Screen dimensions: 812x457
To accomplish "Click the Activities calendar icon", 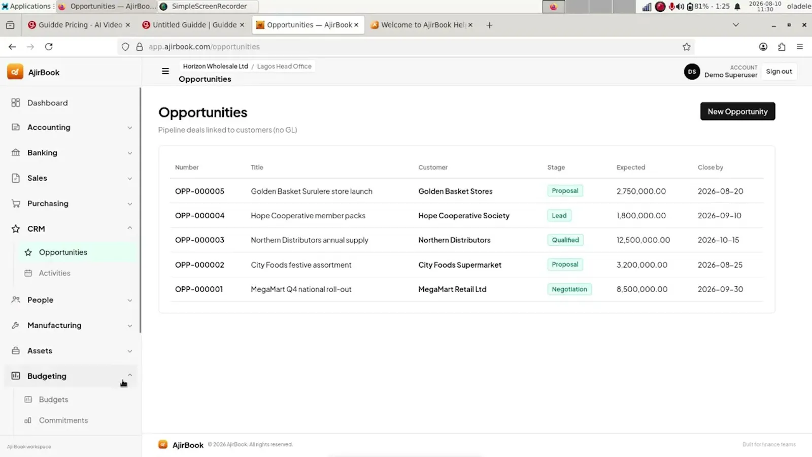I will click(x=28, y=273).
